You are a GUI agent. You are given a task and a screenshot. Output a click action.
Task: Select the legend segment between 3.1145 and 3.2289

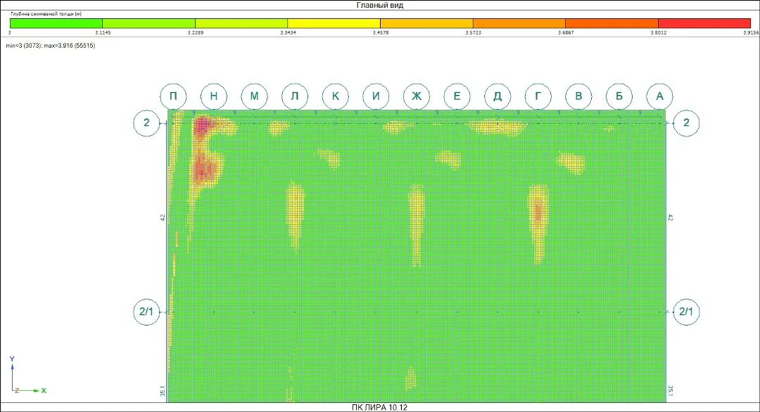pos(148,23)
